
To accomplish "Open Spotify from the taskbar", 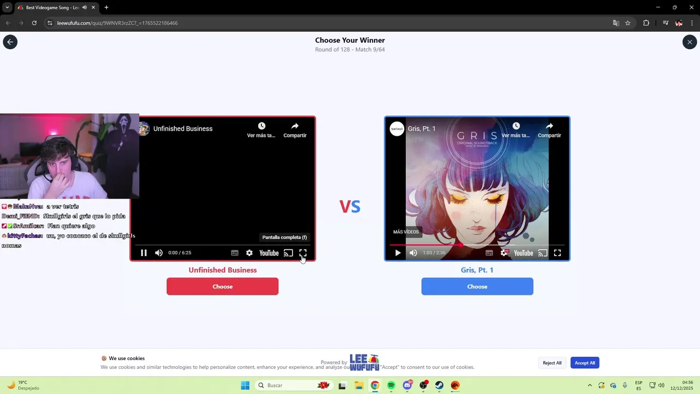I will 391,385.
